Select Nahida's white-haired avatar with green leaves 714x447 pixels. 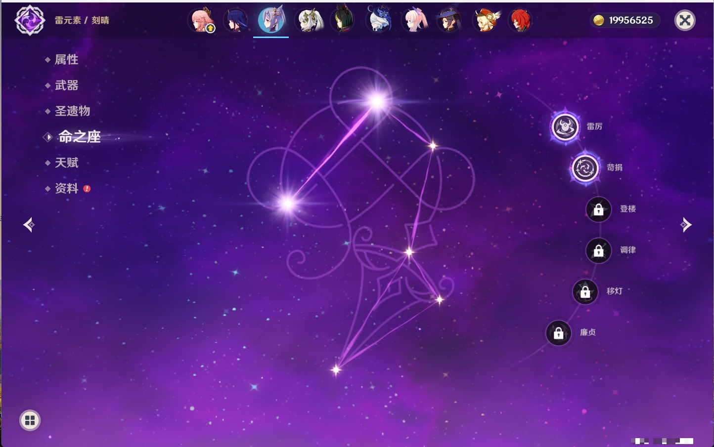point(309,21)
